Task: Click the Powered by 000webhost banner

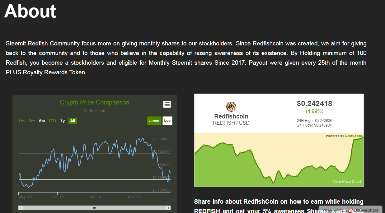Action: click(x=350, y=210)
